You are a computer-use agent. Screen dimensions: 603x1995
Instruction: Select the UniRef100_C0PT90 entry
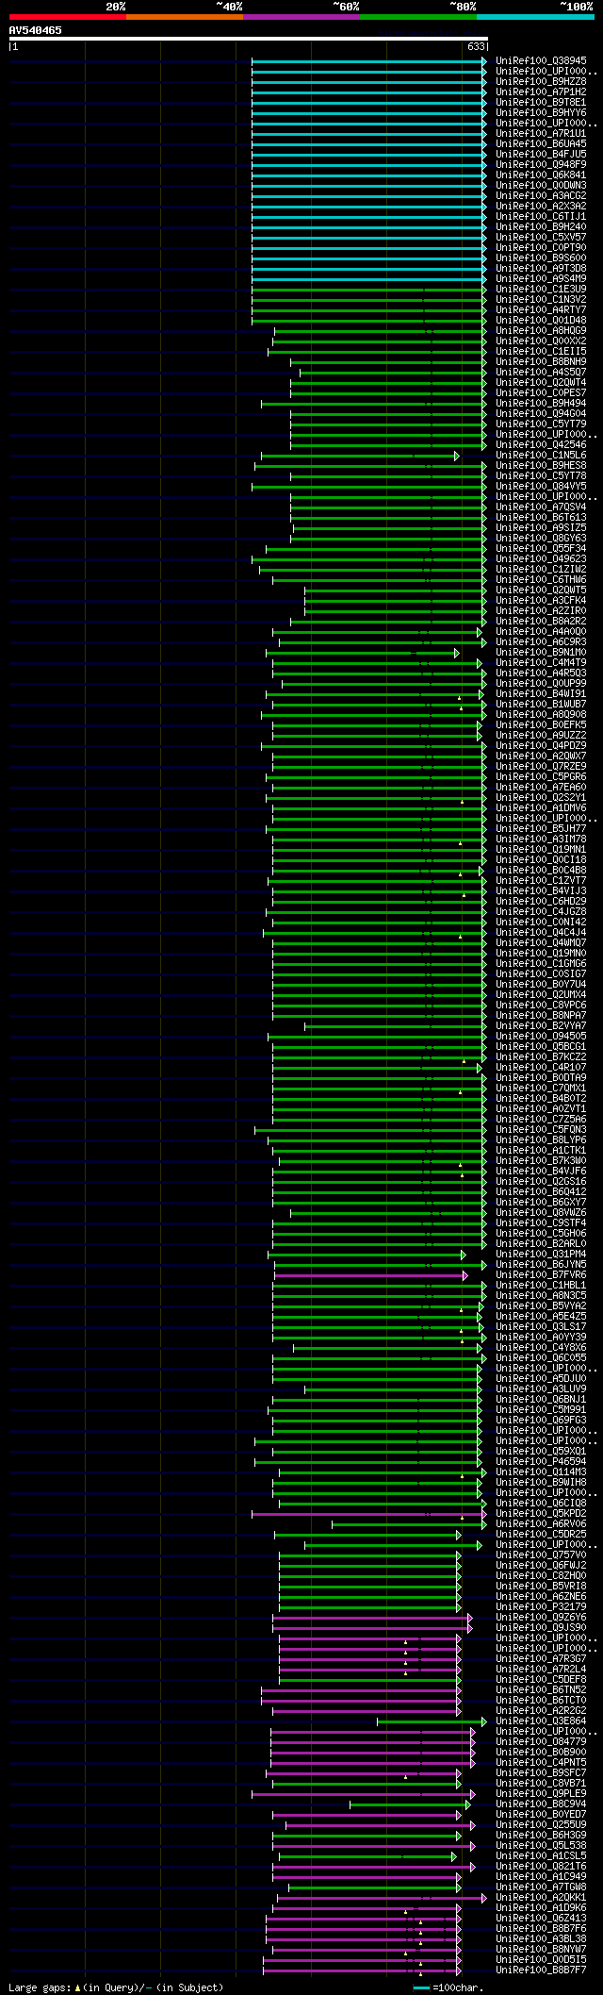coord(541,248)
